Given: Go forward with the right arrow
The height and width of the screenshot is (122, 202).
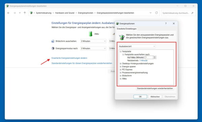Looking at the screenshot, I should pos(14,13).
